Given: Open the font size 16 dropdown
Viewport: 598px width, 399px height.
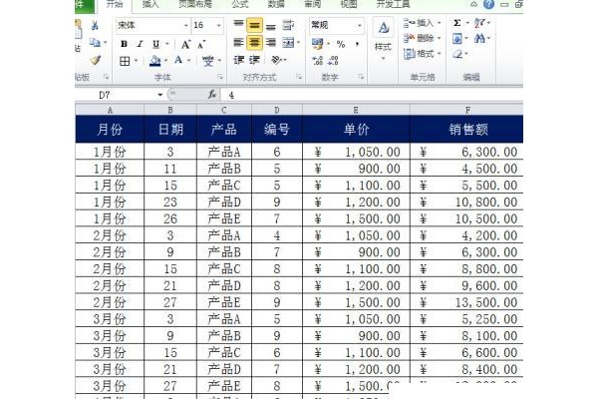Looking at the screenshot, I should tap(219, 26).
